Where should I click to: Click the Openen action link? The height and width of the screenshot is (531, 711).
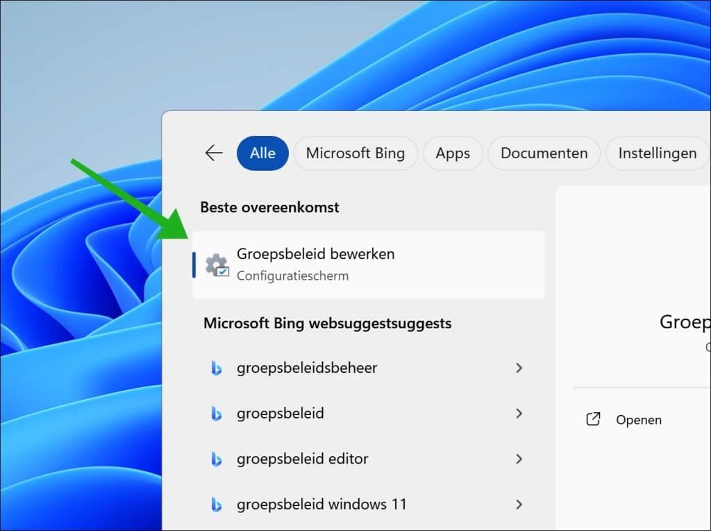pos(639,419)
